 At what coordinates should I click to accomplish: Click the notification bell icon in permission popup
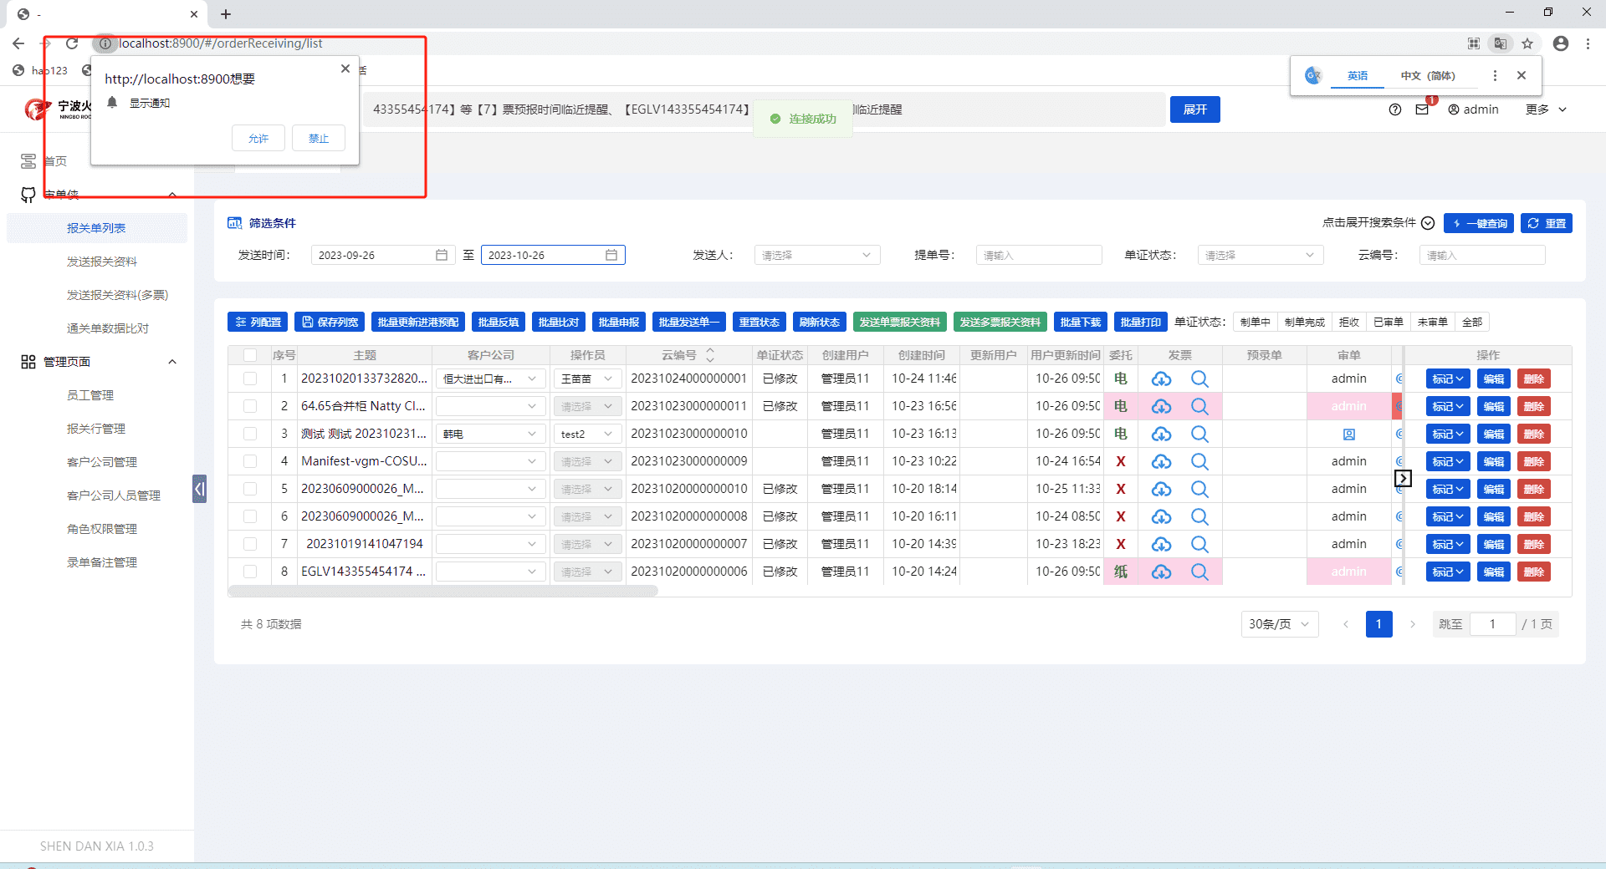112,102
